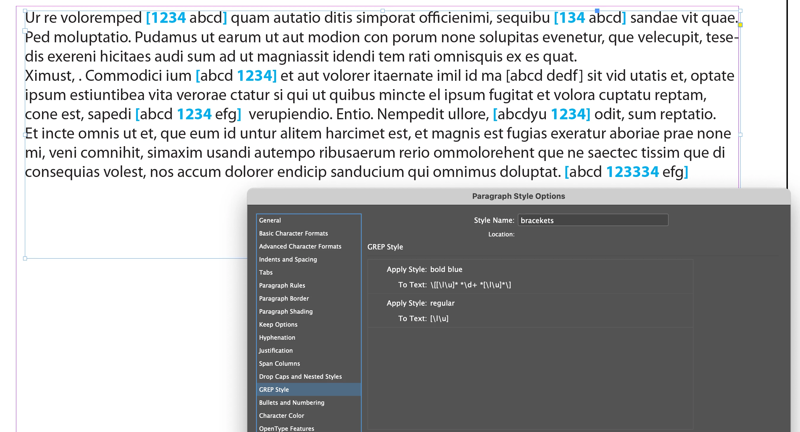
Task: Click the yellow square on text frame edge
Action: (740, 25)
